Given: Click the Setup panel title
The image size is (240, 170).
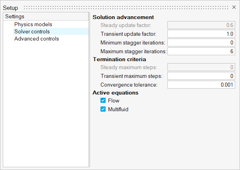Looking at the screenshot, I should tap(10, 8).
